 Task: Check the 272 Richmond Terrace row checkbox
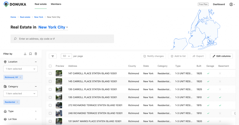click(x=50, y=105)
